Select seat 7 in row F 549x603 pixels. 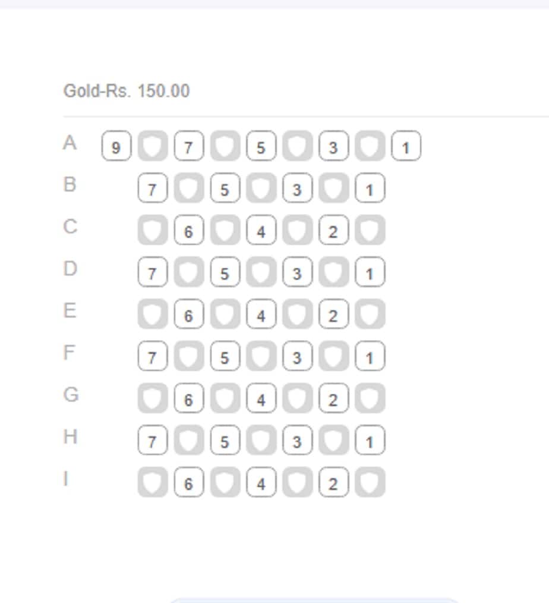pyautogui.click(x=153, y=356)
